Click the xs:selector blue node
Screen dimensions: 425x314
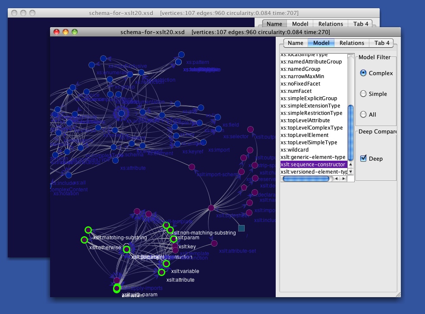click(x=218, y=129)
